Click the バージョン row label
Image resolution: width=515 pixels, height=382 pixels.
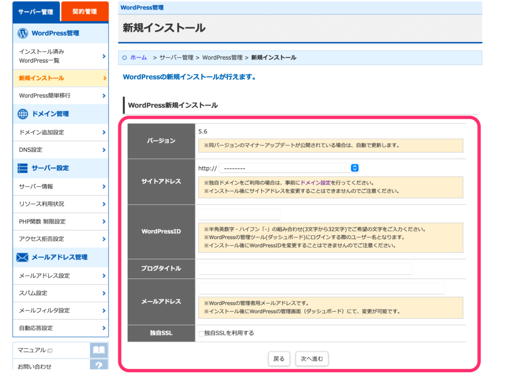click(161, 141)
